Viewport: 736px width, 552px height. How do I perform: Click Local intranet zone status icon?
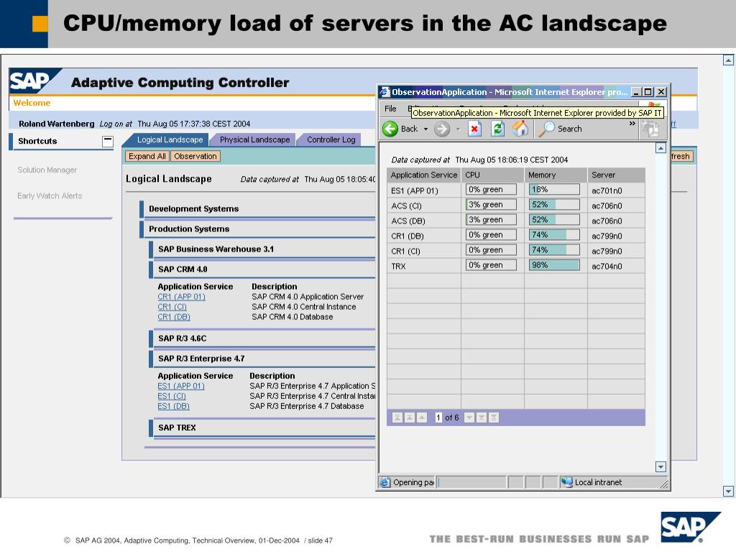(567, 482)
